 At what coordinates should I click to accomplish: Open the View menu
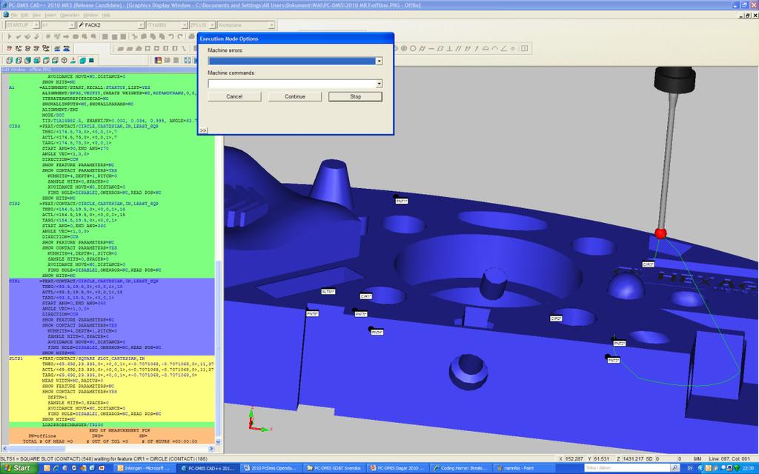[36, 15]
